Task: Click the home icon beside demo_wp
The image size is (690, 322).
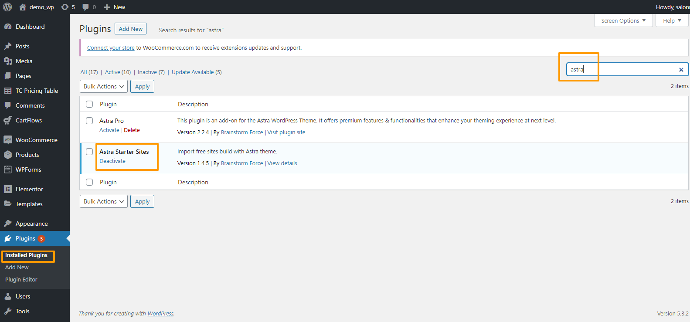Action: click(23, 7)
